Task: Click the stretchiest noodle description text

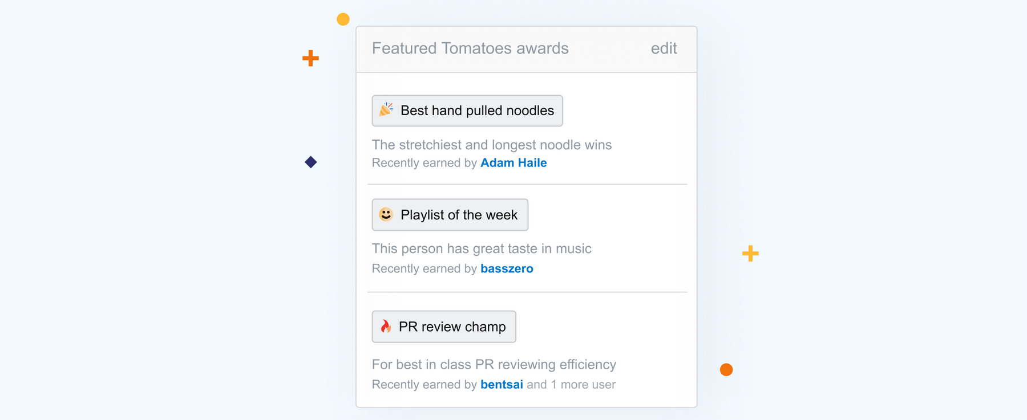Action: click(x=492, y=145)
